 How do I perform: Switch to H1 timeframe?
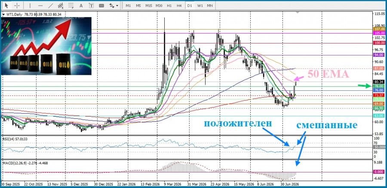169,5
